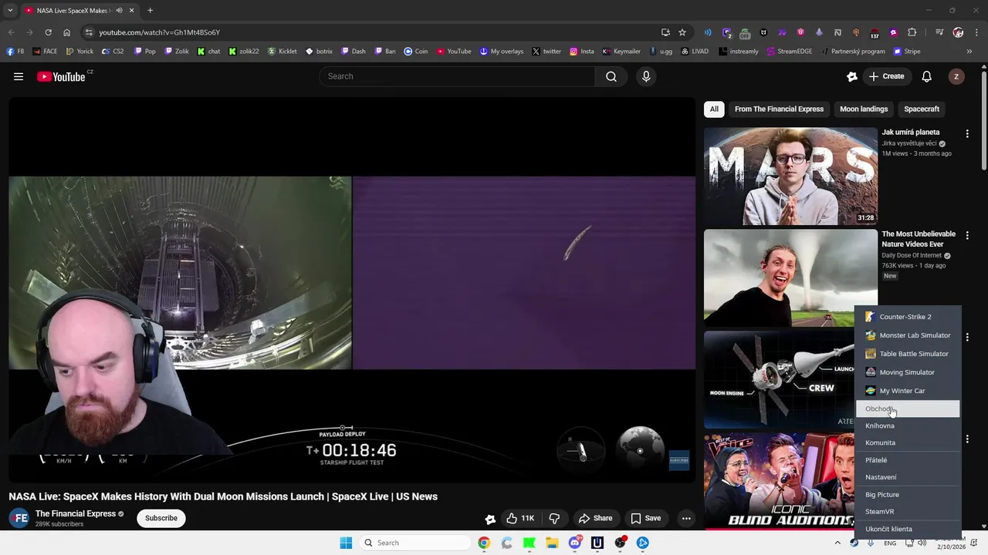988x555 pixels.
Task: Click the Save button under video
Action: coord(646,518)
